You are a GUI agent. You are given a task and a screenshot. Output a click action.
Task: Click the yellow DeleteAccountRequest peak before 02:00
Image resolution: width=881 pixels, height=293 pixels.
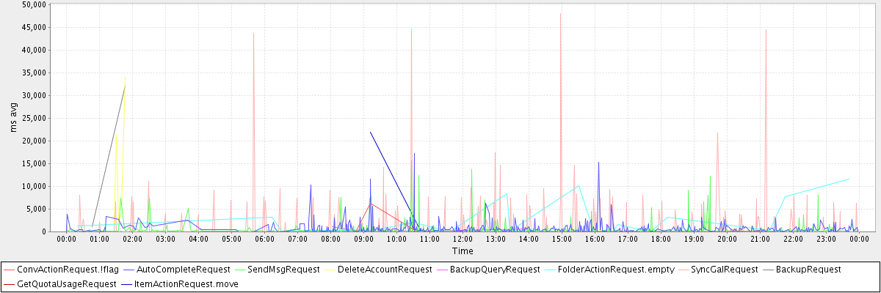(x=126, y=76)
